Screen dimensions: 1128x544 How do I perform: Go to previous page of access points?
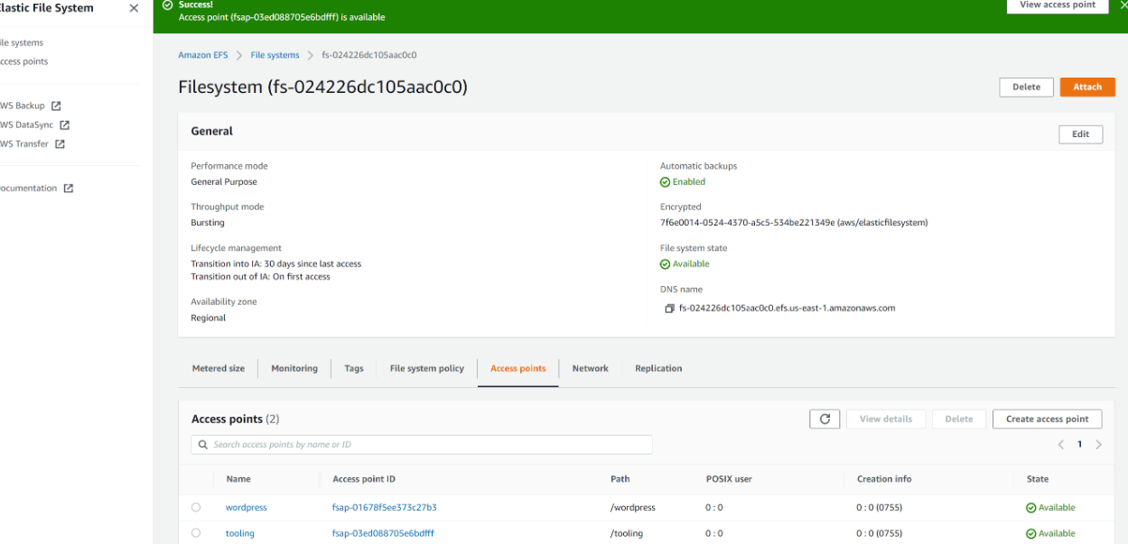1061,445
